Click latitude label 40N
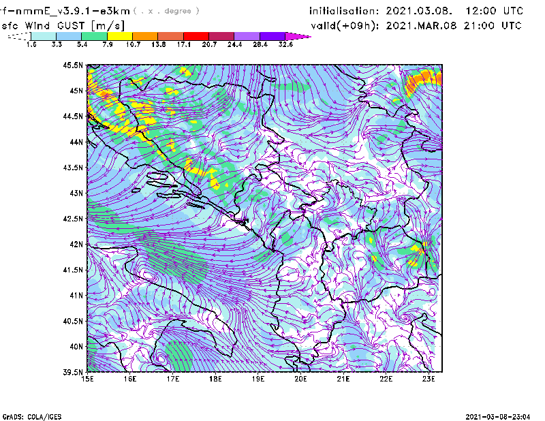Viewport: 545px width, 421px height. (76, 347)
